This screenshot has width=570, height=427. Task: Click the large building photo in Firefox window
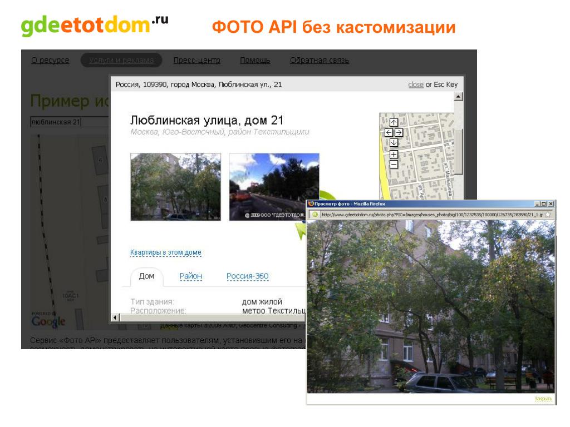[431, 306]
